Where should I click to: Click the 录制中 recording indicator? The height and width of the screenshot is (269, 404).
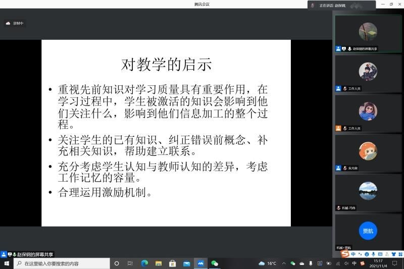15,23
